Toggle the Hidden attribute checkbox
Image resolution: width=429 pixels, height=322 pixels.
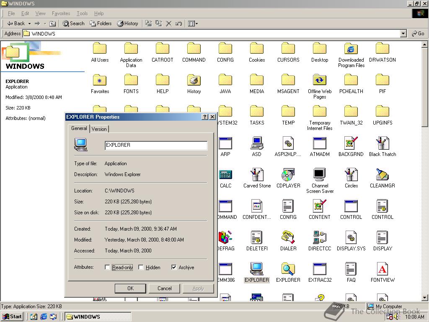tap(141, 267)
